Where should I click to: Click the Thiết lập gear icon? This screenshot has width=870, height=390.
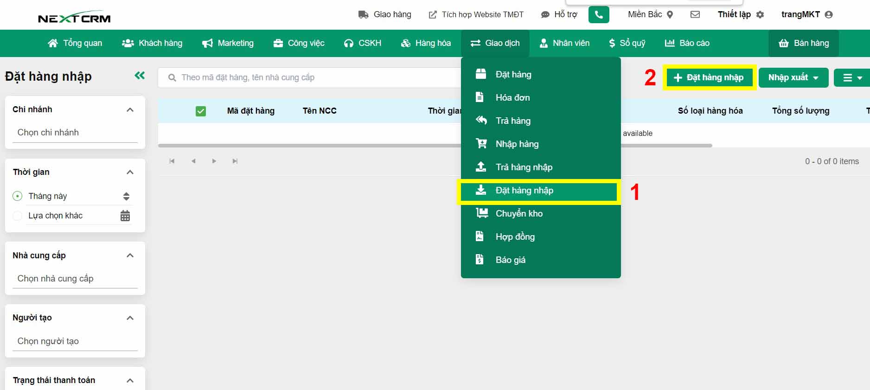760,15
